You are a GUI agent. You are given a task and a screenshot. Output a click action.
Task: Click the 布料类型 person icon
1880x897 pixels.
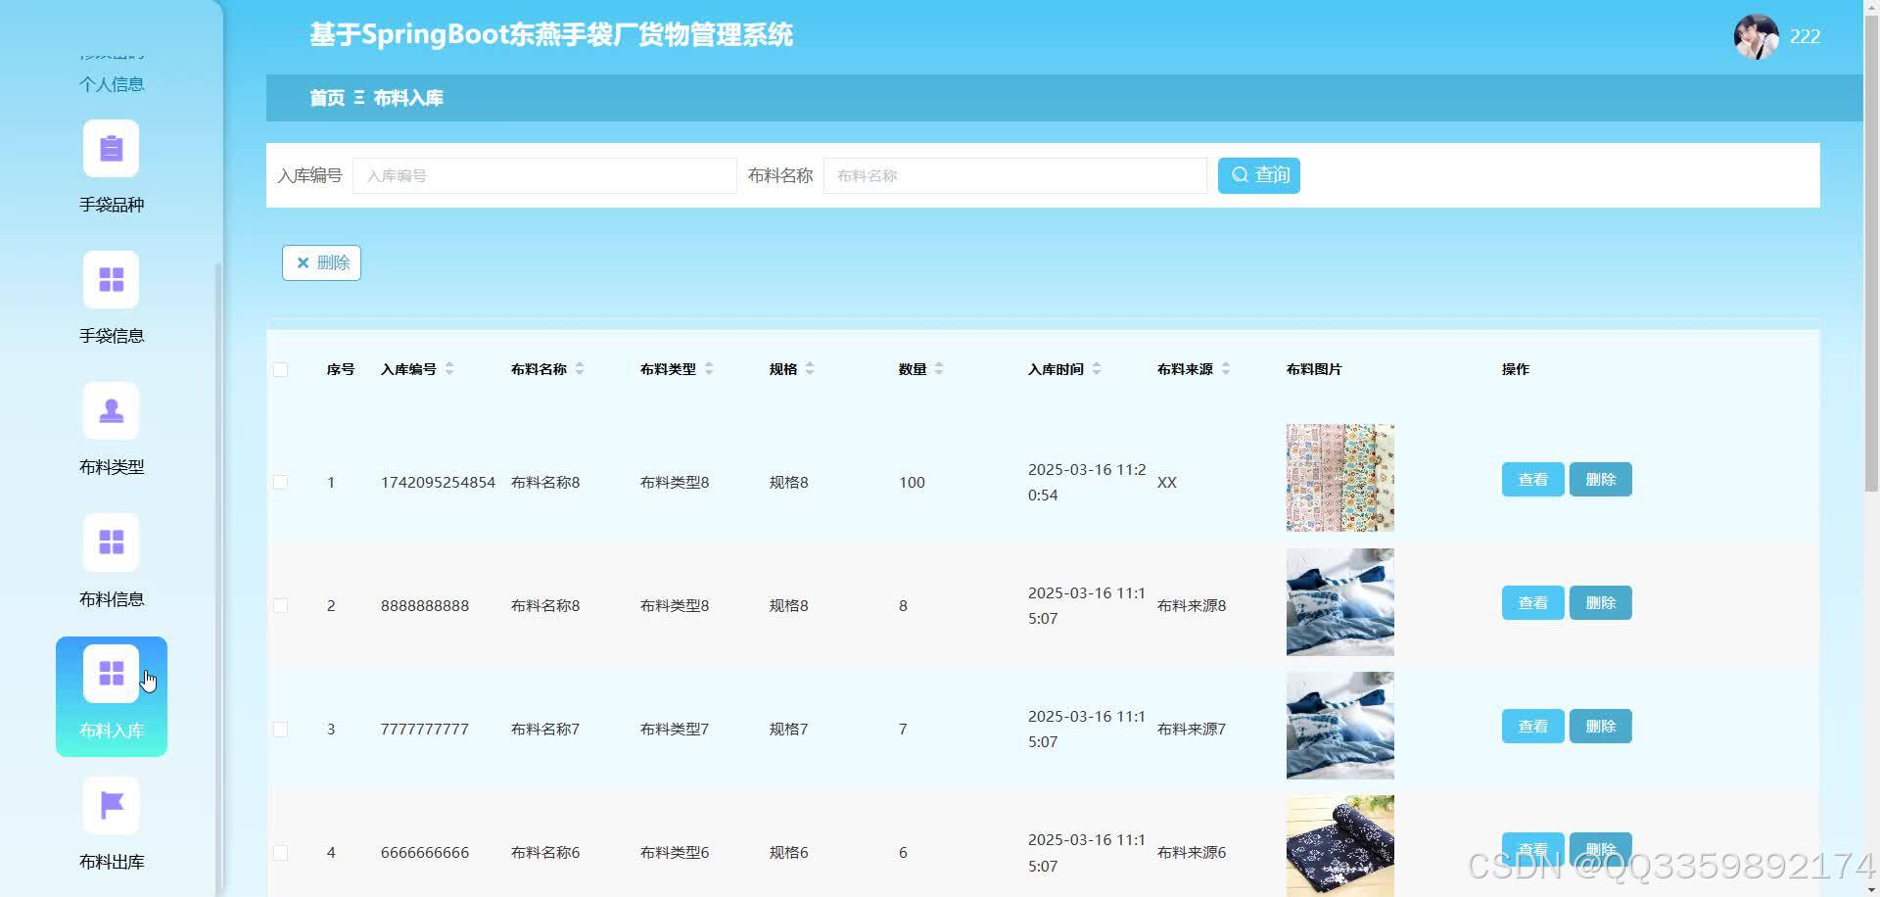click(111, 410)
